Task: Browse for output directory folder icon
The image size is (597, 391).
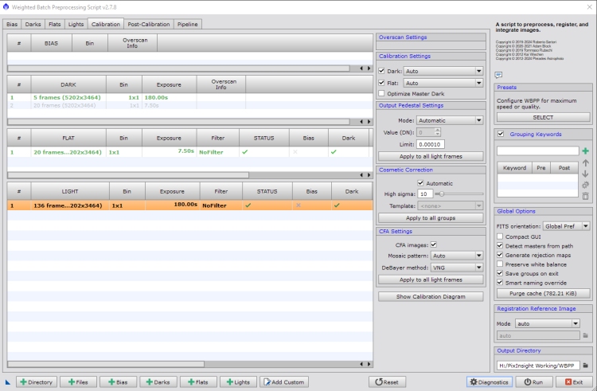Action: 585,366
